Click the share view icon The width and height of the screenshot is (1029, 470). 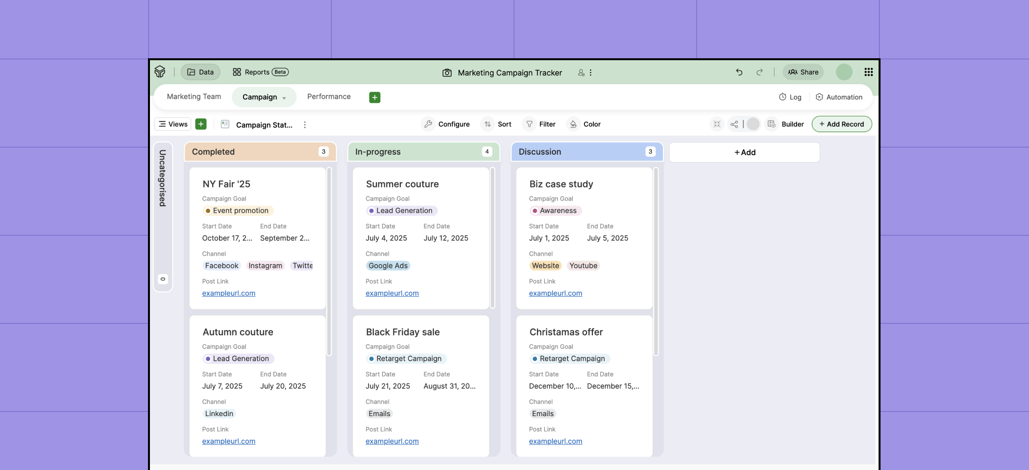[734, 124]
